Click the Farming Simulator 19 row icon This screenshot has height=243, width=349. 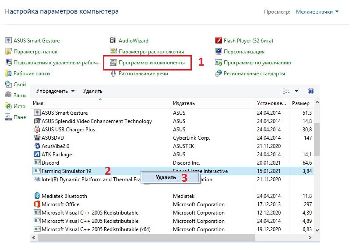click(37, 171)
